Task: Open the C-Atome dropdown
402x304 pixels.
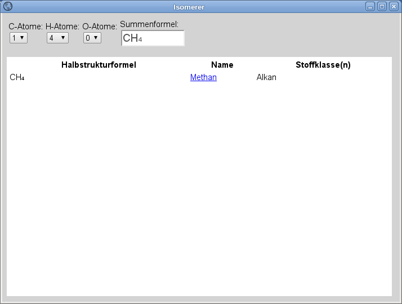Action: (x=18, y=38)
